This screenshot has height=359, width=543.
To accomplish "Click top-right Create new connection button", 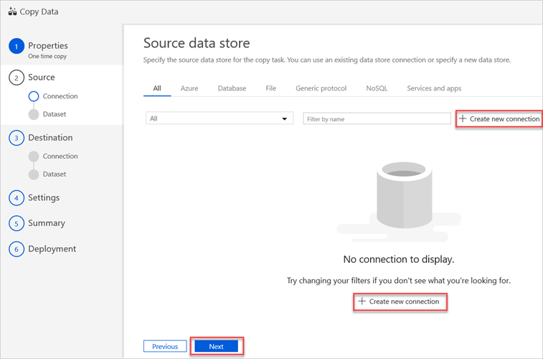I will pyautogui.click(x=499, y=118).
